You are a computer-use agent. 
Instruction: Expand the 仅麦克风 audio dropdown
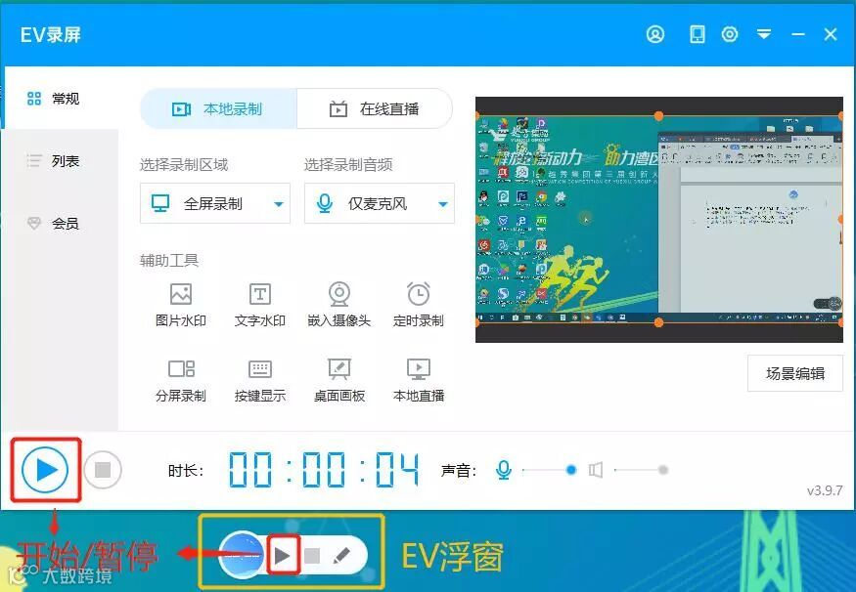380,203
